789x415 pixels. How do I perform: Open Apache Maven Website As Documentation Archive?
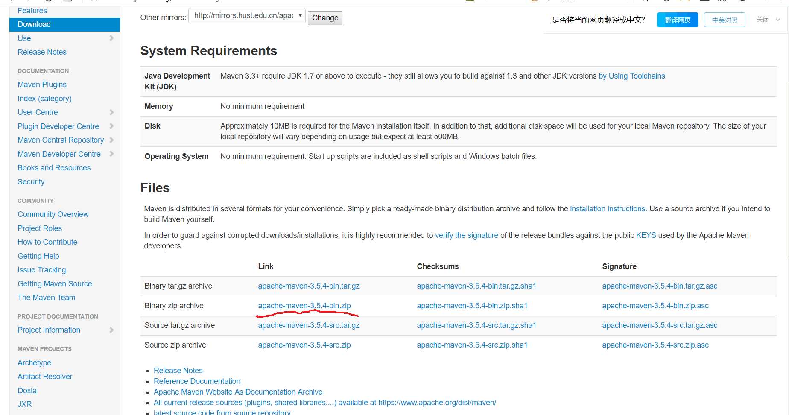[x=238, y=392]
